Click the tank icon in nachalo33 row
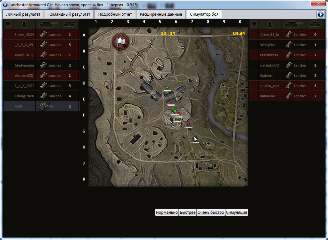Viewport: 328px width, 240px height. point(289,65)
